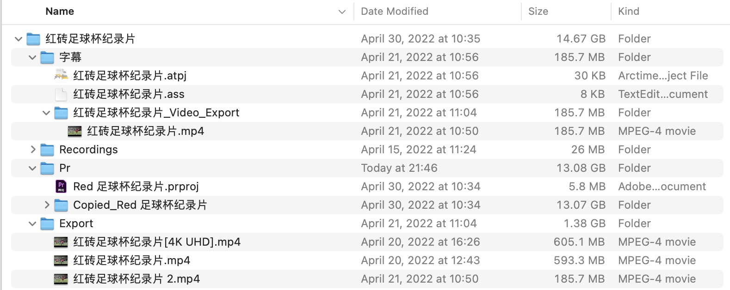
Task: Click the Arctime .atpj file icon
Action: (x=61, y=75)
